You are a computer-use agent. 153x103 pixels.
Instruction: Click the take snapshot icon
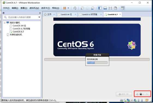[x=82, y=8]
